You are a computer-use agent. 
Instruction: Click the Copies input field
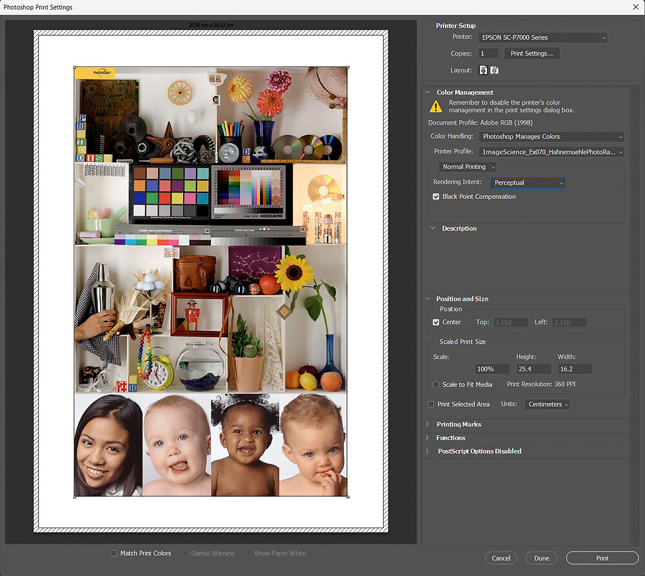pos(488,54)
